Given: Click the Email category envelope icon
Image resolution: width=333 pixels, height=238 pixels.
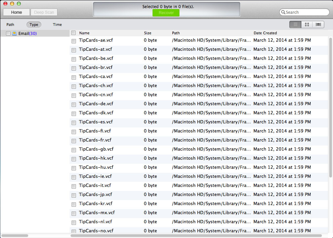Looking at the screenshot, I should (x=14, y=33).
